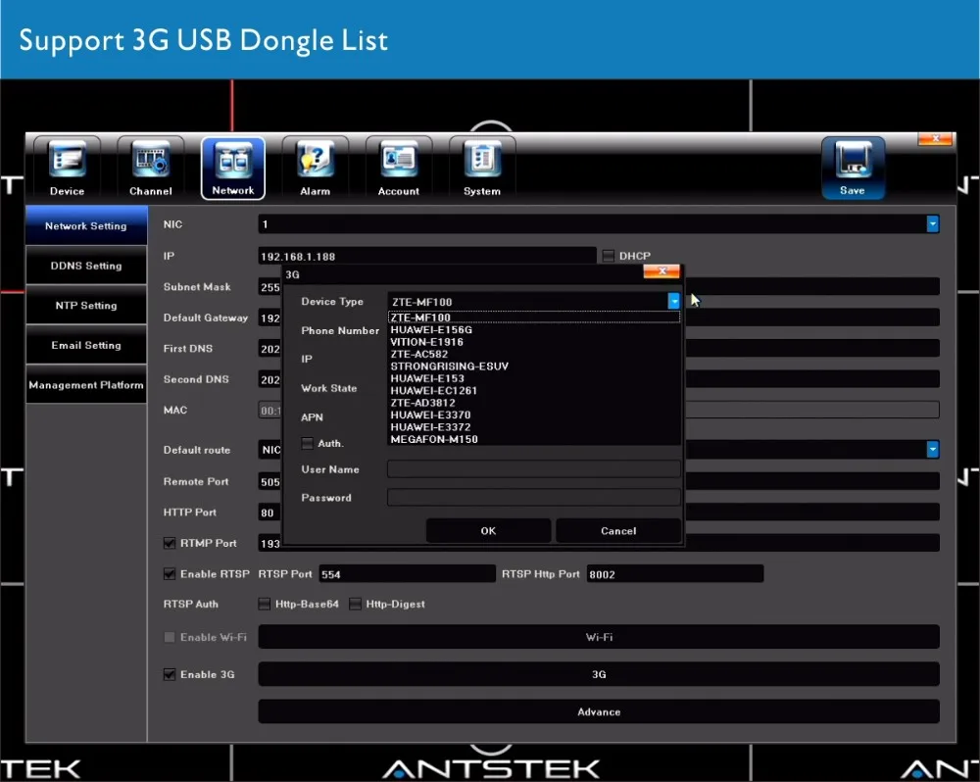Open the 3G configuration button

click(599, 674)
